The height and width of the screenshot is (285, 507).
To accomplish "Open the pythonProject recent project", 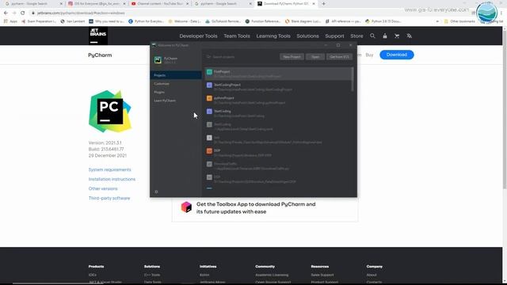I will [x=279, y=101].
